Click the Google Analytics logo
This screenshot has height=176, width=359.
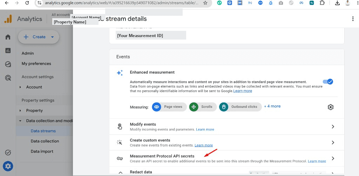(8, 19)
